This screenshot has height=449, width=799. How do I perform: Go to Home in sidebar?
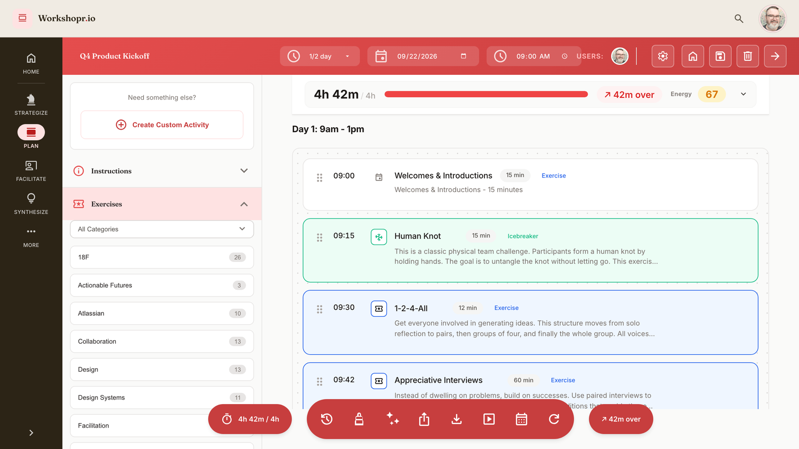point(31,63)
